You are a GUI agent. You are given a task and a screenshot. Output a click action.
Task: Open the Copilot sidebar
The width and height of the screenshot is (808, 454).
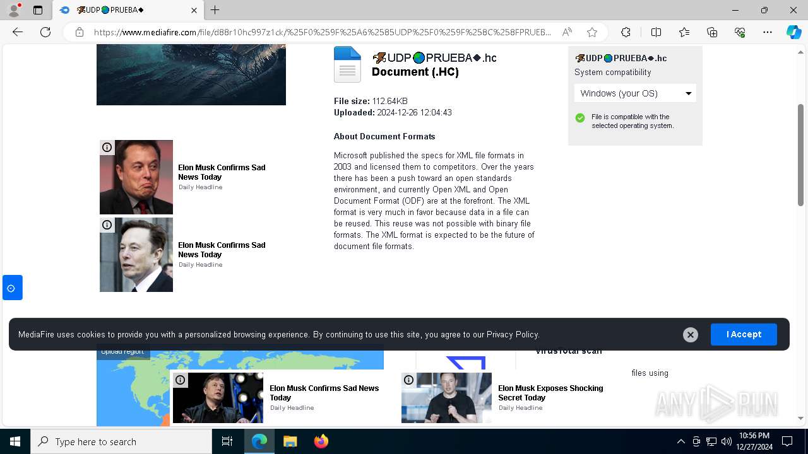pos(793,32)
